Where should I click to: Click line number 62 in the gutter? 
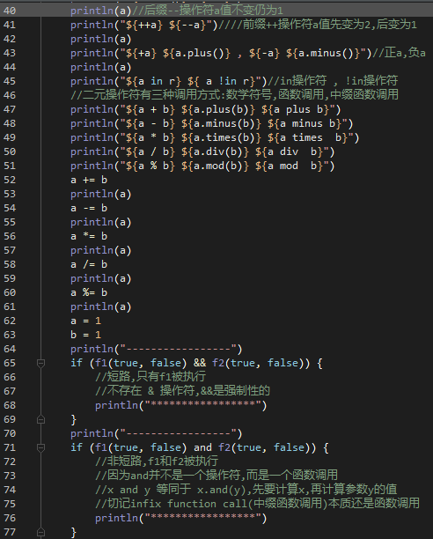[10, 321]
